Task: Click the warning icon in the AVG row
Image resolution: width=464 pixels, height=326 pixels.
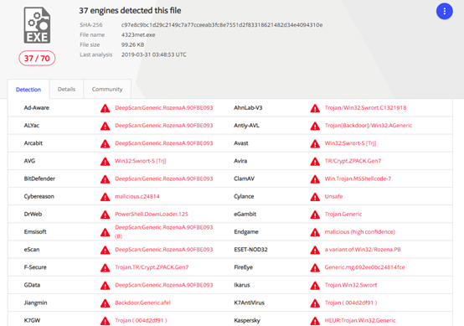Action: point(105,162)
